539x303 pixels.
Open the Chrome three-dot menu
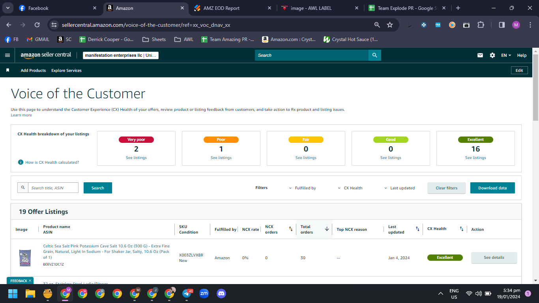point(530,25)
